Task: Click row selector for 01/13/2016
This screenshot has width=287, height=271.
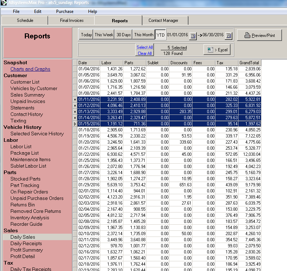Action: click(75, 112)
